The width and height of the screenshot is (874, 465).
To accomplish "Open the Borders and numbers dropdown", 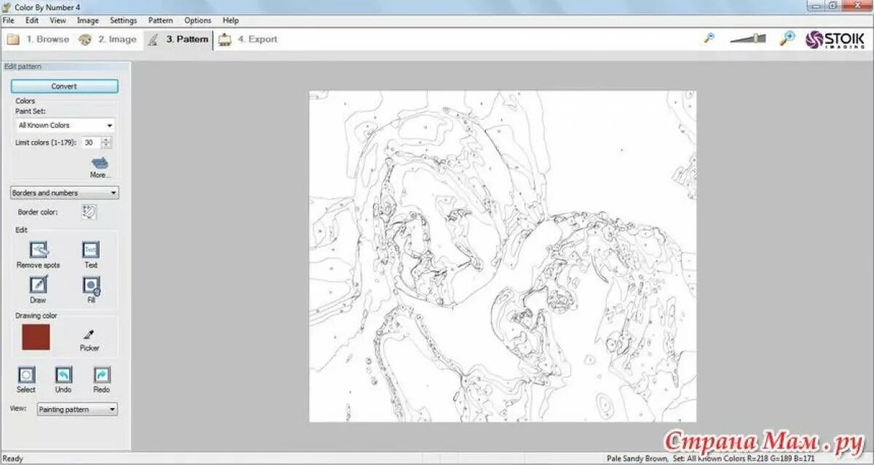I will [65, 193].
